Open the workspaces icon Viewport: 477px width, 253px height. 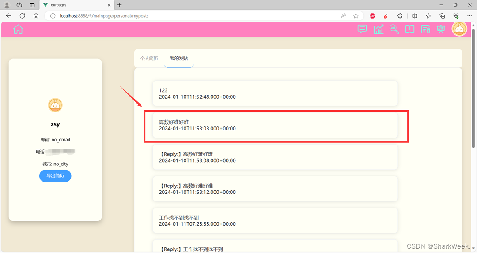point(19,5)
